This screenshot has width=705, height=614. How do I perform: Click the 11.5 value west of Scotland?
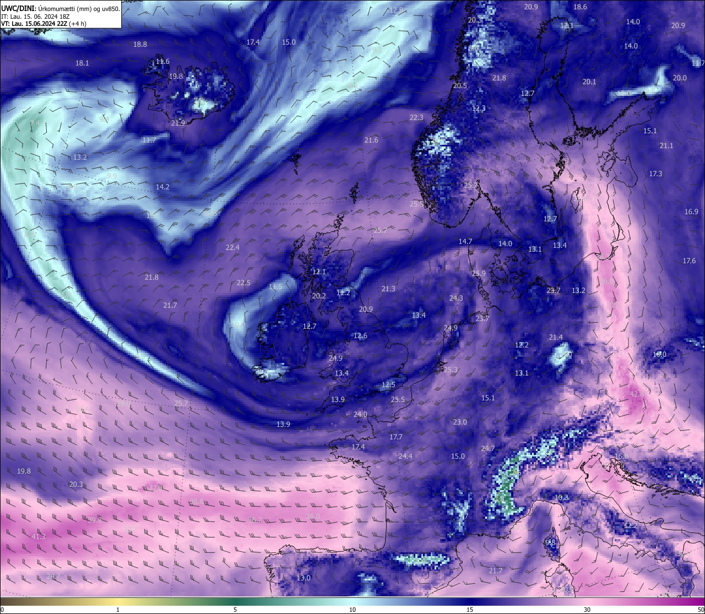tap(275, 286)
